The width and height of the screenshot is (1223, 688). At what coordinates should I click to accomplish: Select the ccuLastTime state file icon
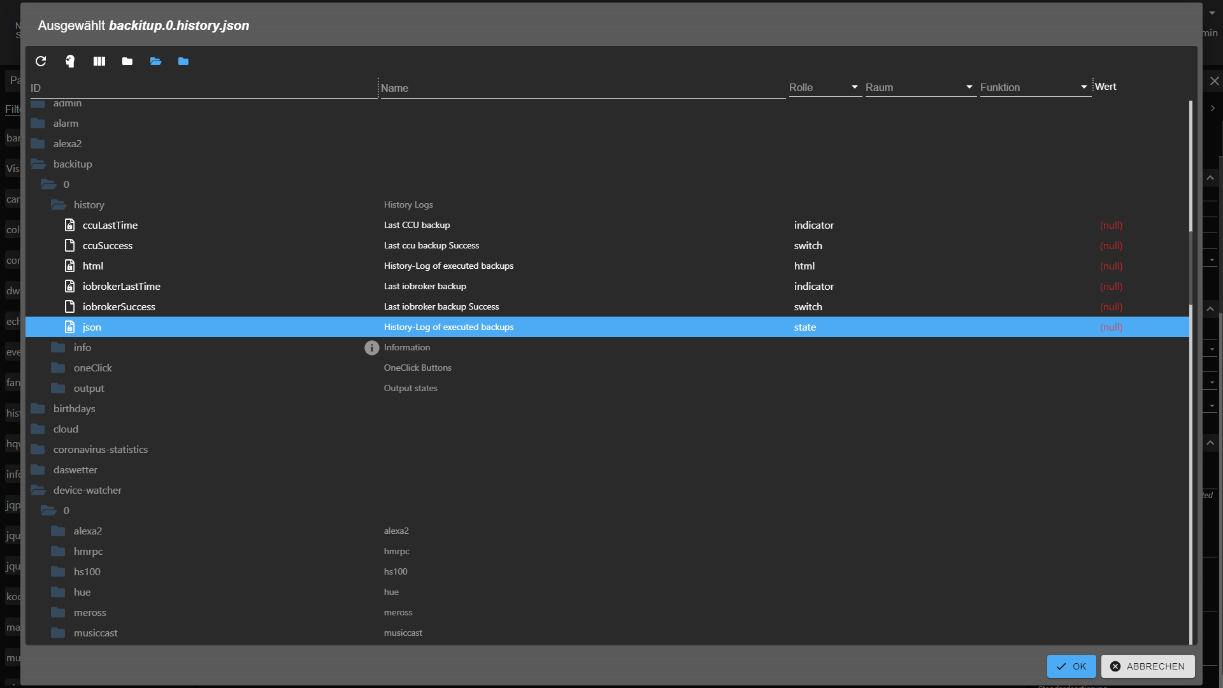point(70,226)
